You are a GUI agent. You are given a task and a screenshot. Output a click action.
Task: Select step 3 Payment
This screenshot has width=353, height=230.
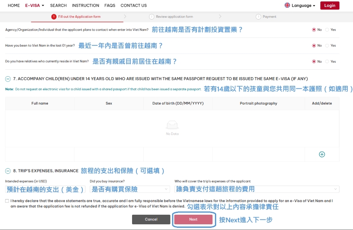point(266,17)
